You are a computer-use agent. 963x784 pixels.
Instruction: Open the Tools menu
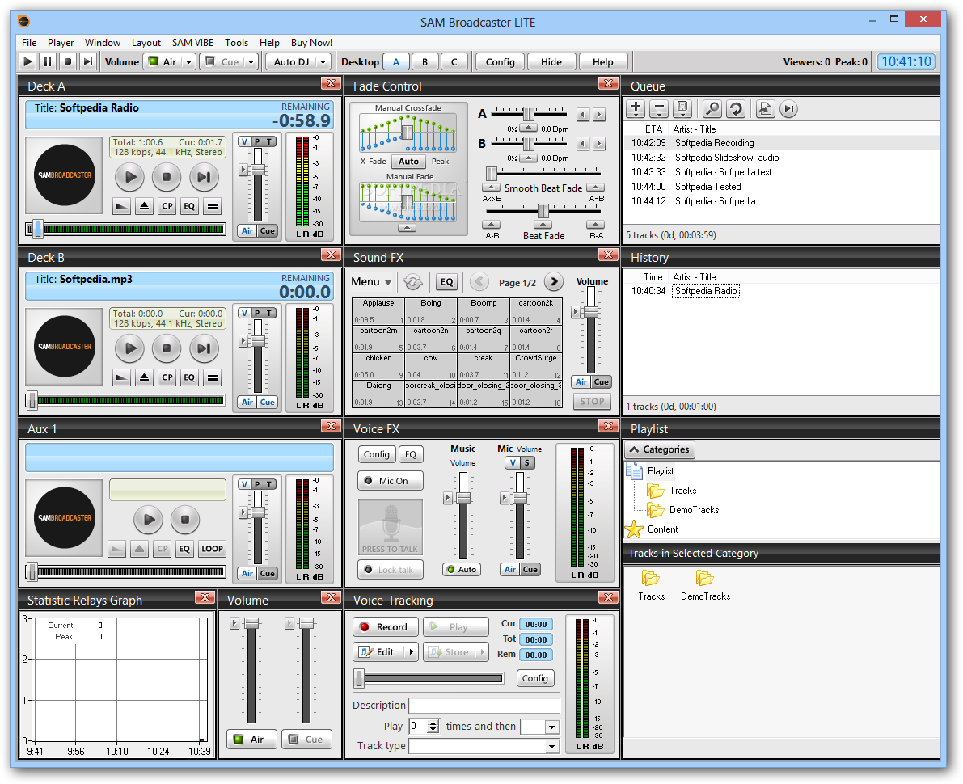point(236,42)
